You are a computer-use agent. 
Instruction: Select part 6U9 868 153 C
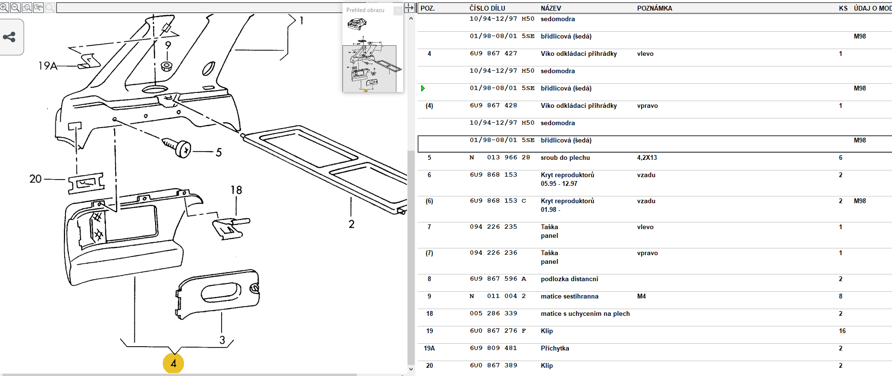pyautogui.click(x=498, y=201)
